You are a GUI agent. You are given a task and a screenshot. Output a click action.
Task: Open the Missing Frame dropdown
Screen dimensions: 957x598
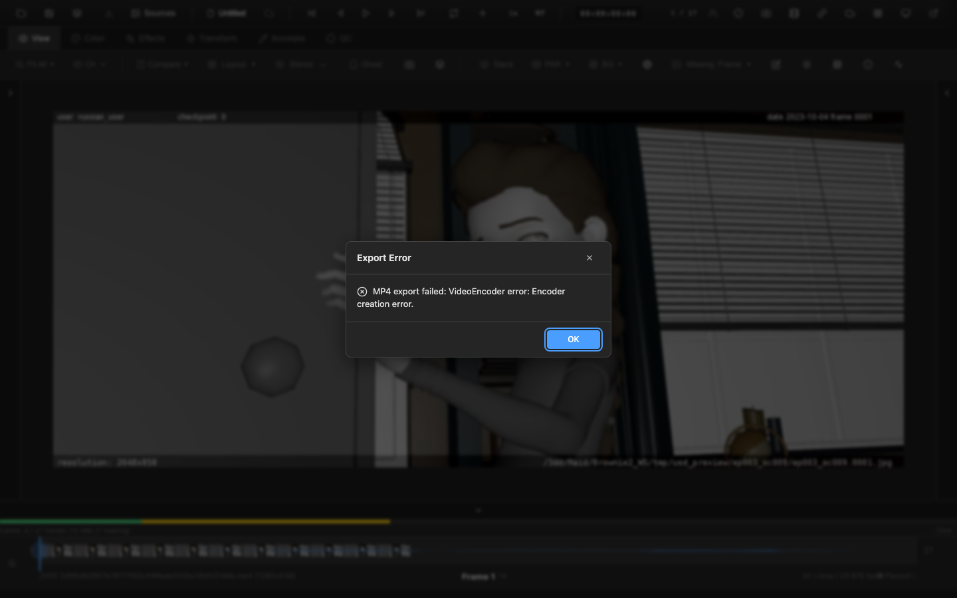[711, 64]
